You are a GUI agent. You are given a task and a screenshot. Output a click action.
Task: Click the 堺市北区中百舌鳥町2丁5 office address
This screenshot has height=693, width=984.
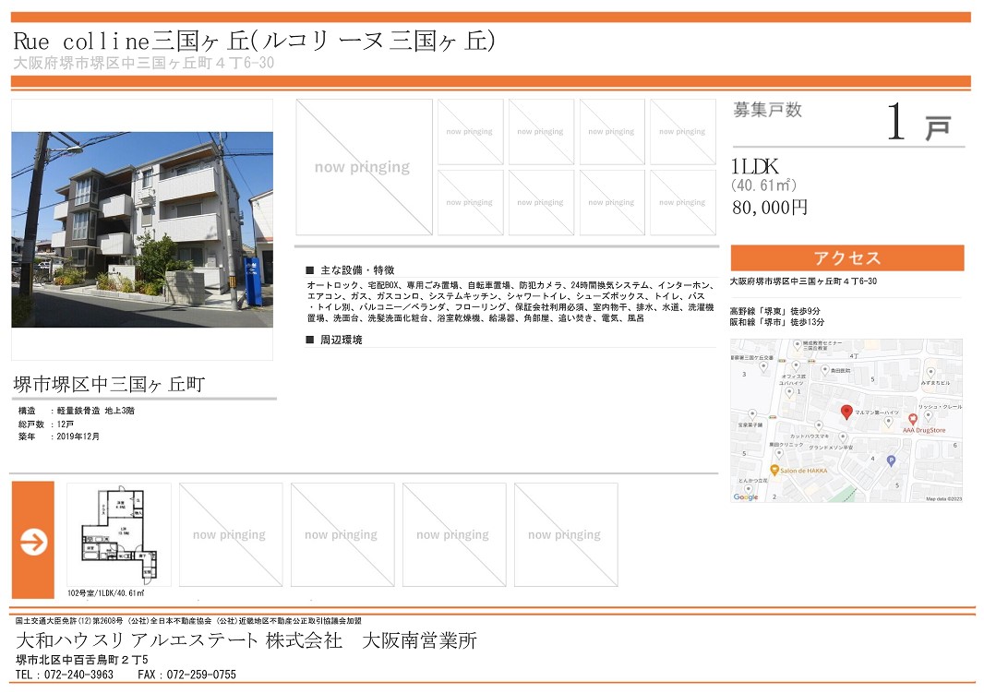pyautogui.click(x=82, y=660)
